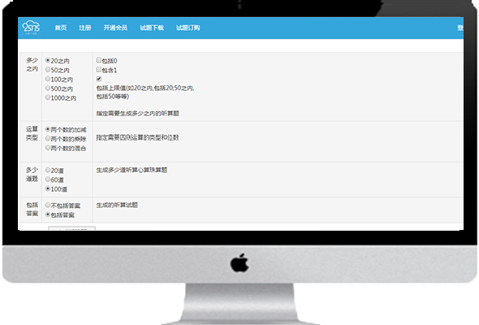Click the Apple logo on monitor
The width and height of the screenshot is (479, 325).
tap(239, 262)
